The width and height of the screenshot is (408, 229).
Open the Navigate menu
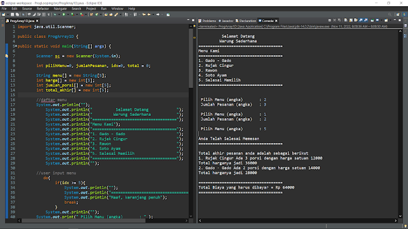coord(60,9)
